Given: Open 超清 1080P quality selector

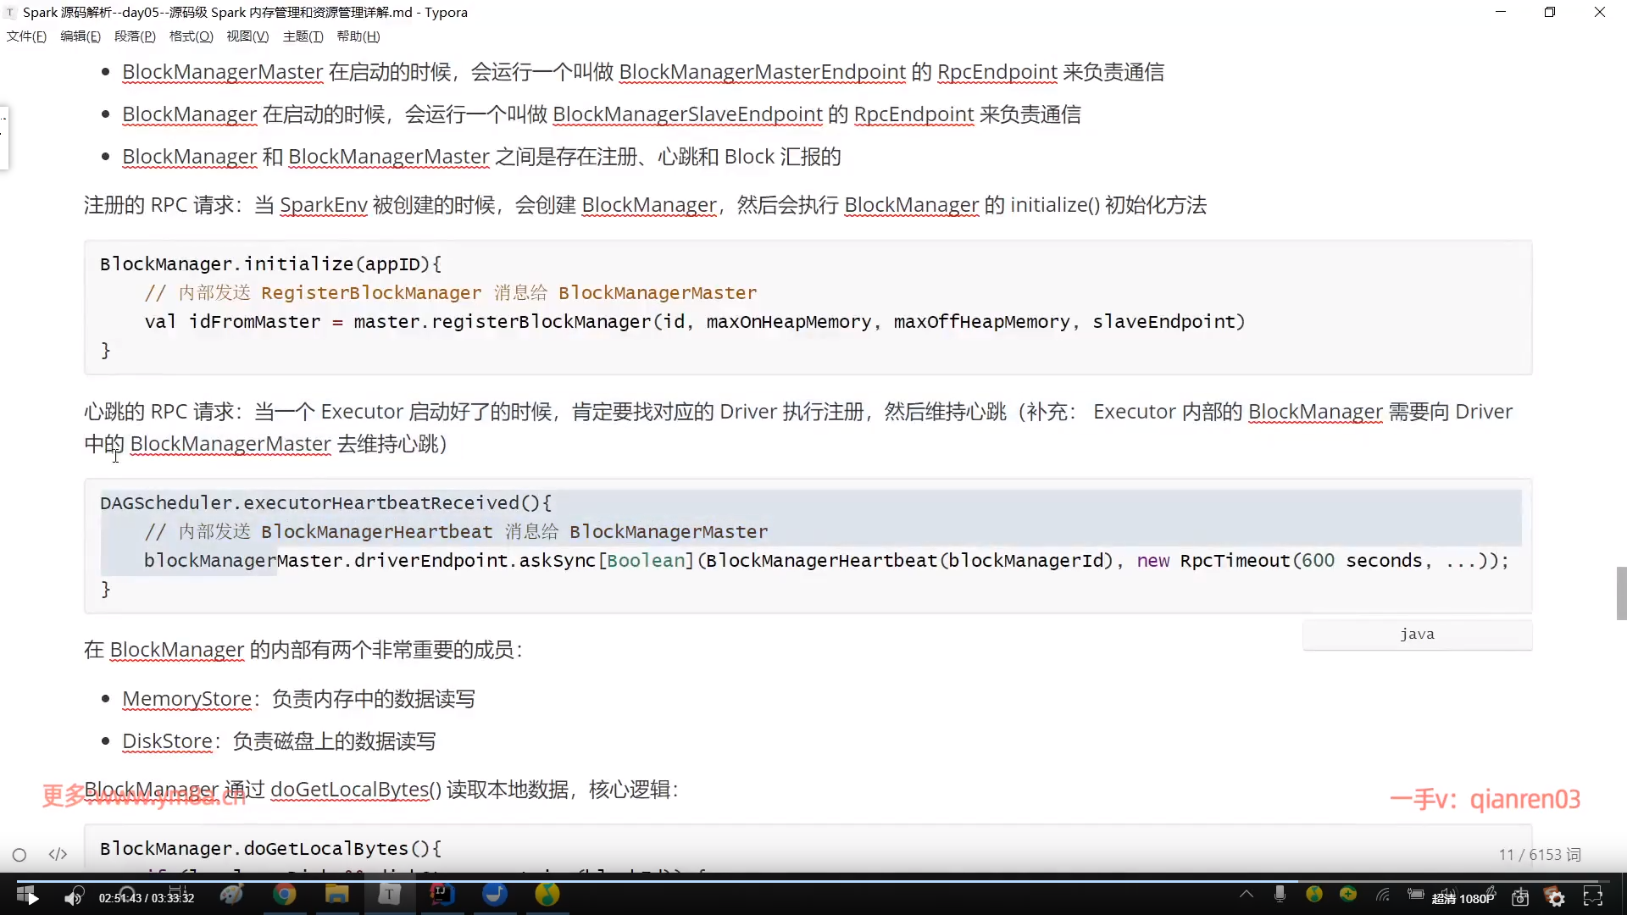Looking at the screenshot, I should (x=1463, y=898).
